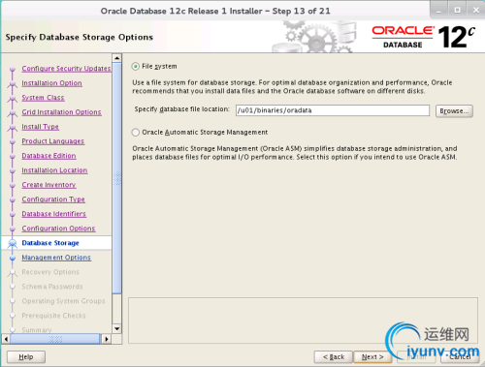Jump to Database Identifiers step
Viewport: 485px width, 367px height.
[x=54, y=214]
